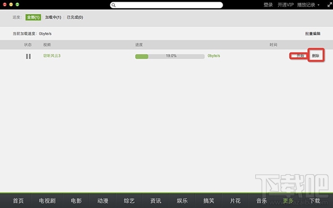Viewport: 333px width, 208px height.
Task: Close the window with the red button
Action: tap(4, 4)
